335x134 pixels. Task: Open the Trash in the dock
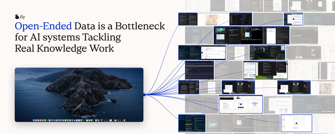pyautogui.click(x=125, y=120)
